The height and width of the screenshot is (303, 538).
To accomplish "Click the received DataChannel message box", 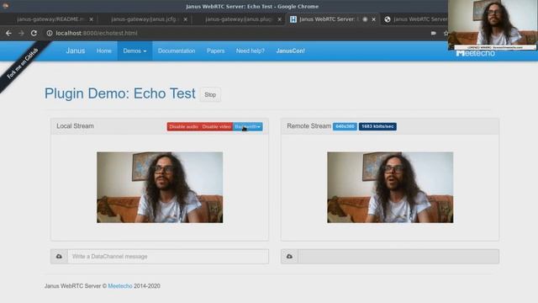I will click(x=398, y=257).
